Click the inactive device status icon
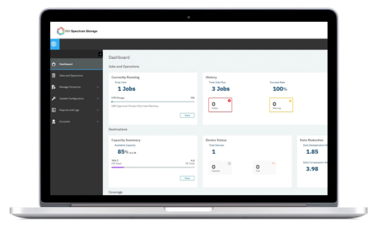 [229, 164]
